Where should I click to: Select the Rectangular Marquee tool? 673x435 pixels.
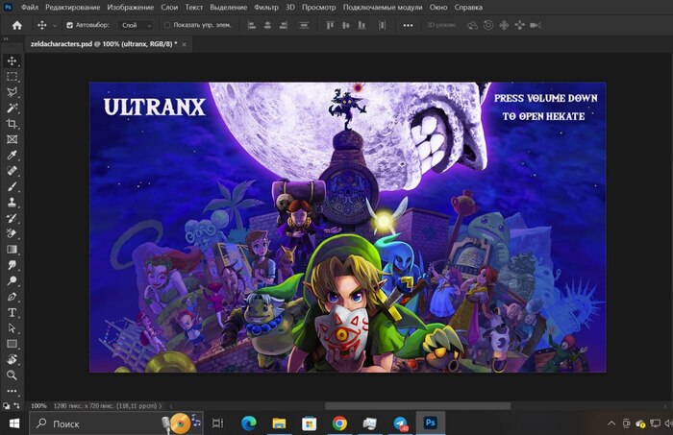point(12,76)
